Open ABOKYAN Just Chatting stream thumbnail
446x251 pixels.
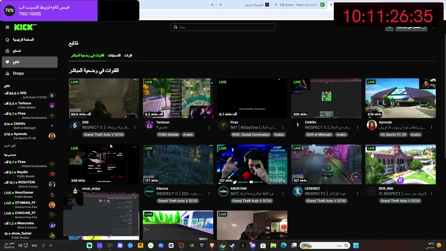[252, 164]
